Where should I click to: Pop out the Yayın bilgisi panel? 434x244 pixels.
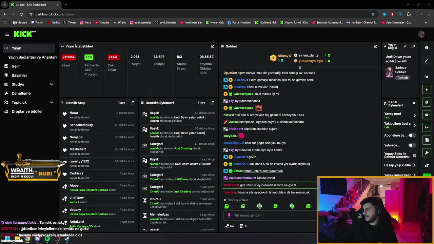(413, 46)
